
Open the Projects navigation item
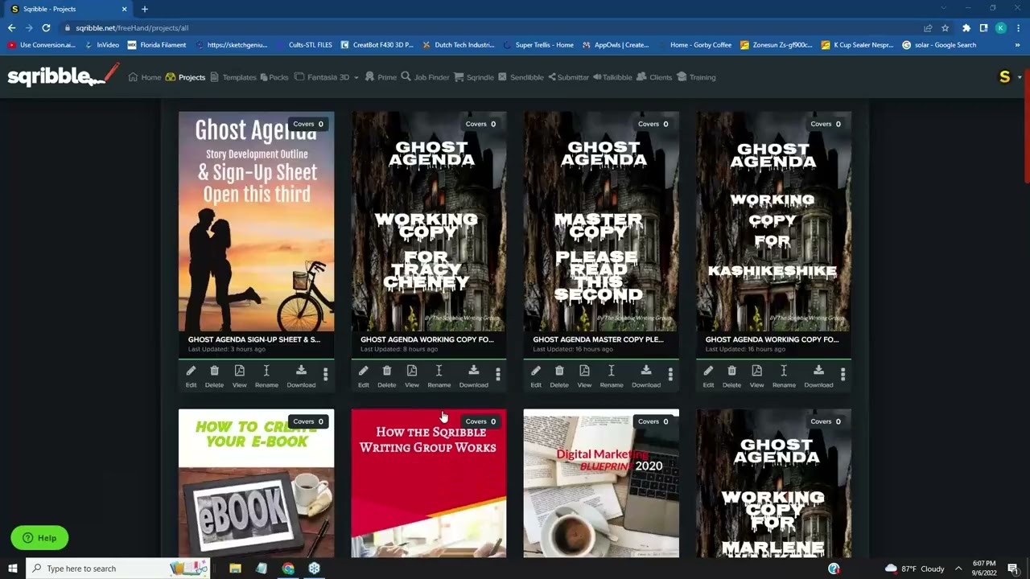185,77
